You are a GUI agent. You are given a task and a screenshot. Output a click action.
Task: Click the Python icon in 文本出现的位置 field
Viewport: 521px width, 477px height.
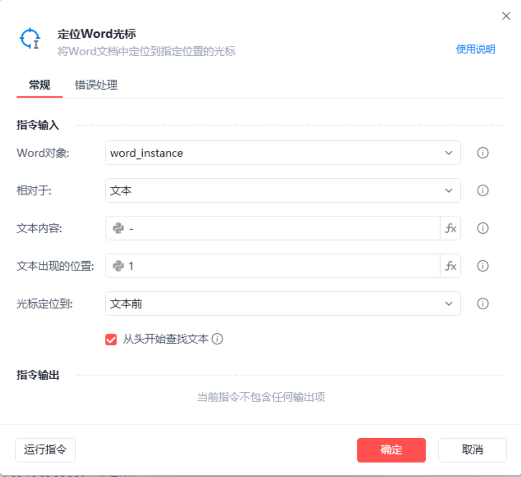[118, 266]
